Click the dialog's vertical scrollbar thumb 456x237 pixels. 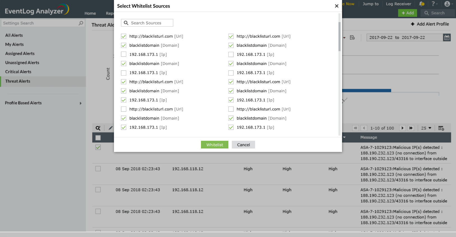coord(340,36)
